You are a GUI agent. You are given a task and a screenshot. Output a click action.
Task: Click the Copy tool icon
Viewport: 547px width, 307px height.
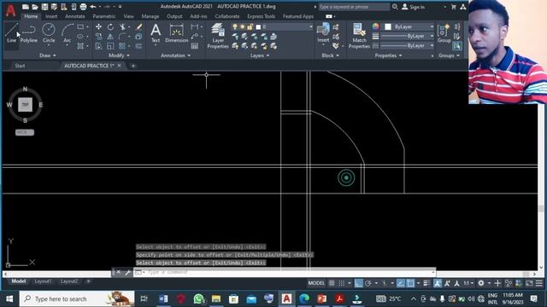pyautogui.click(x=99, y=36)
